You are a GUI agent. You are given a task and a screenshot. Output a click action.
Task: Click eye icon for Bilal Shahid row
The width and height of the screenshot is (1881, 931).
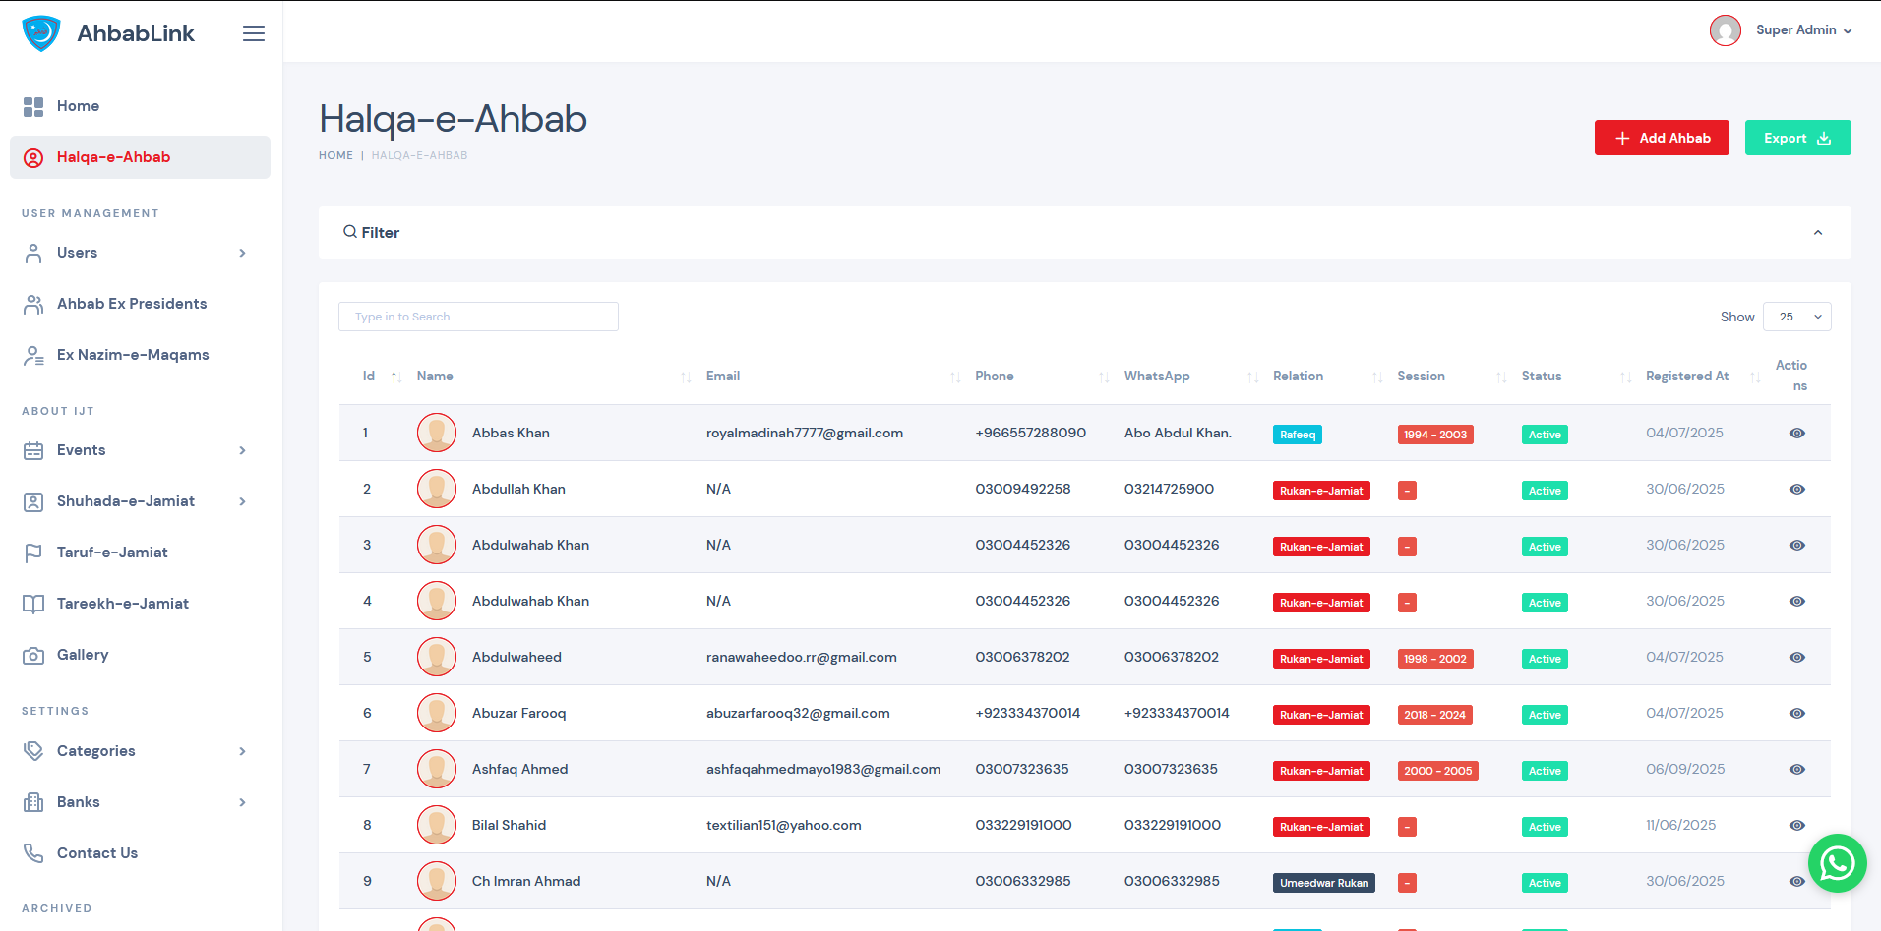click(x=1796, y=826)
